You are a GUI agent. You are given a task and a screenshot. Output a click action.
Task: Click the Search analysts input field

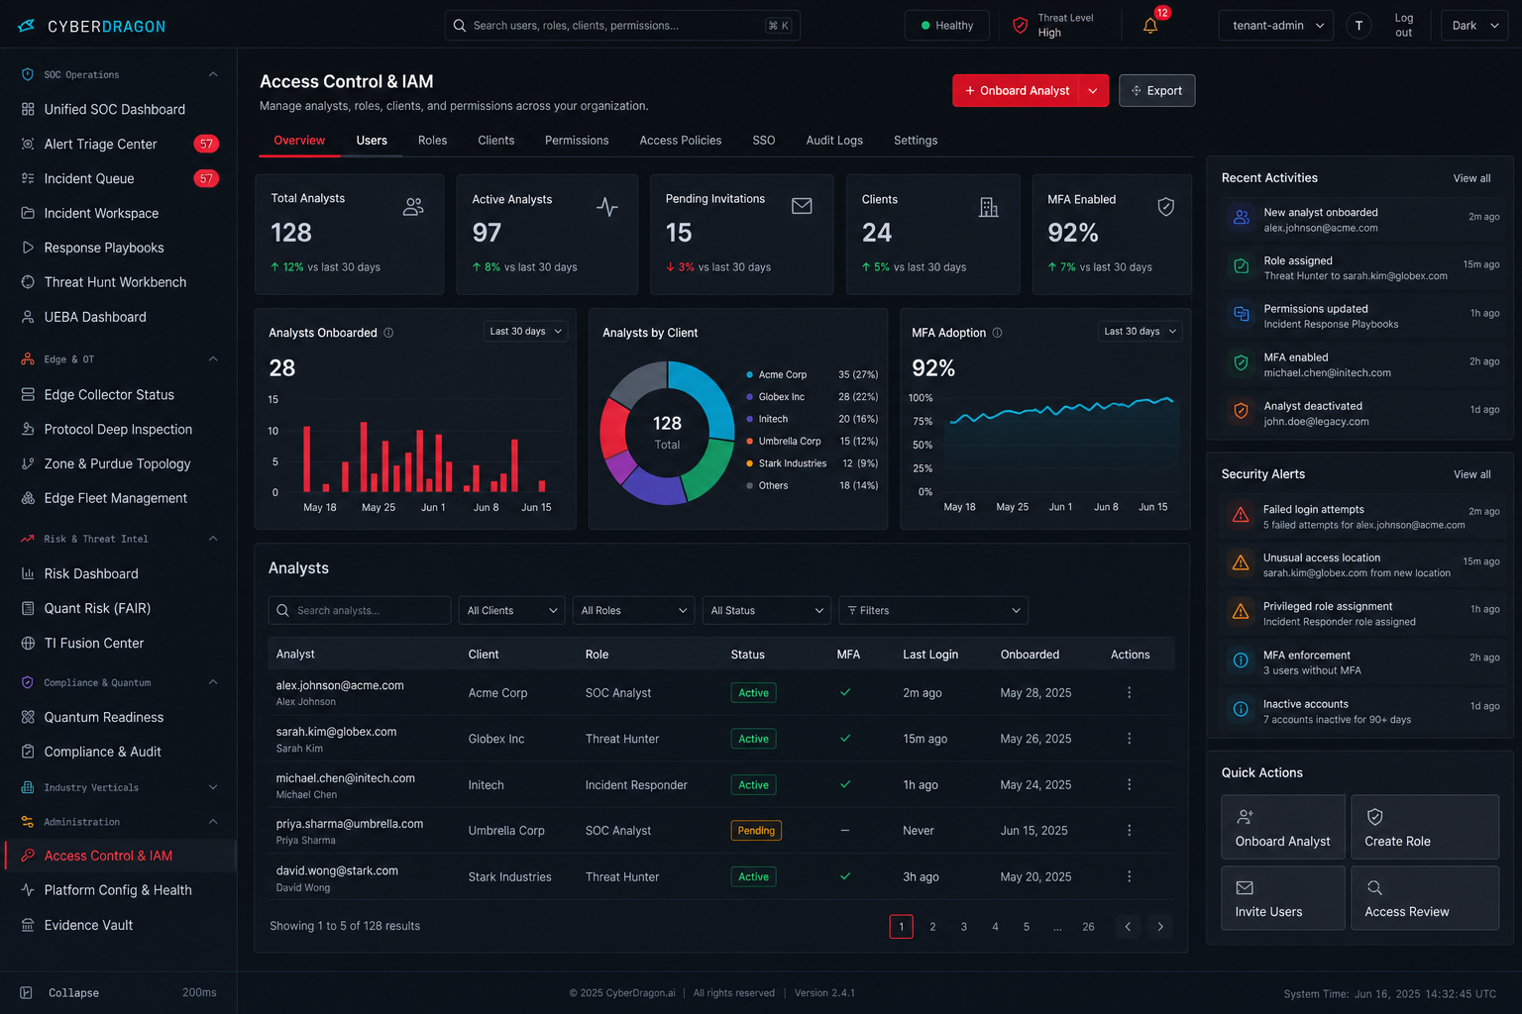(x=360, y=610)
